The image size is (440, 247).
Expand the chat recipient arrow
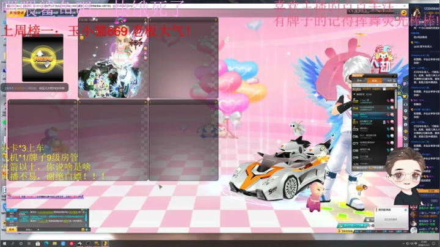(x=38, y=230)
